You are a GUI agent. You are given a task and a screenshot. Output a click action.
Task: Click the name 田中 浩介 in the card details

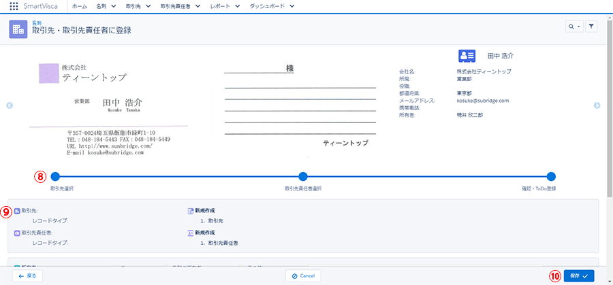click(x=501, y=56)
